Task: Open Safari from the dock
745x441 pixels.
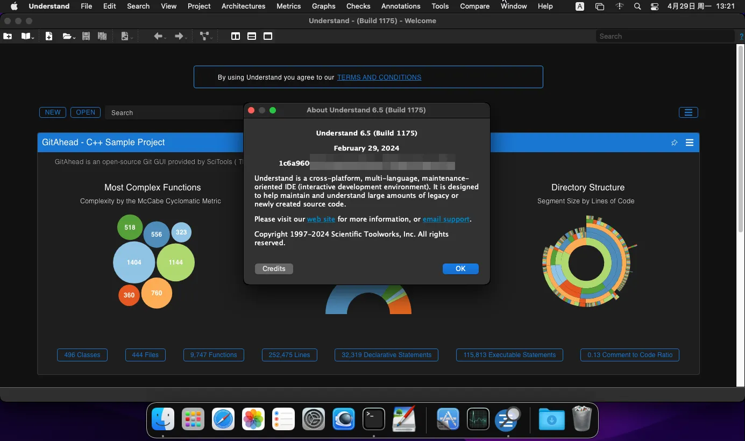Action: [x=223, y=419]
